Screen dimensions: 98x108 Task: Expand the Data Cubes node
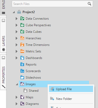(17, 32)
